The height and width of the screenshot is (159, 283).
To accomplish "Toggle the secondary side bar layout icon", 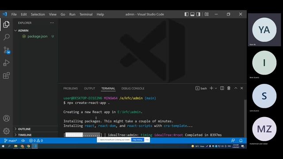I will (198, 14).
